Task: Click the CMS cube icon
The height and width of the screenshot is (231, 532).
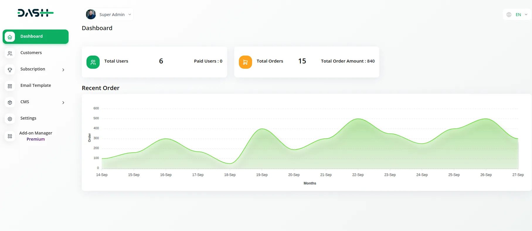Action: click(10, 102)
